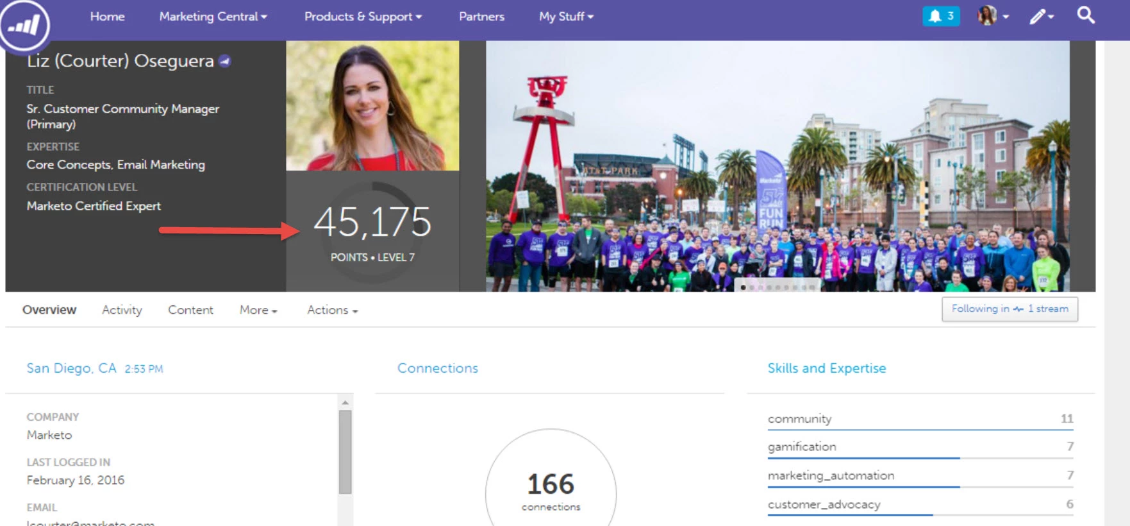Click the San Diego, CA location
This screenshot has height=526, width=1130.
point(71,368)
